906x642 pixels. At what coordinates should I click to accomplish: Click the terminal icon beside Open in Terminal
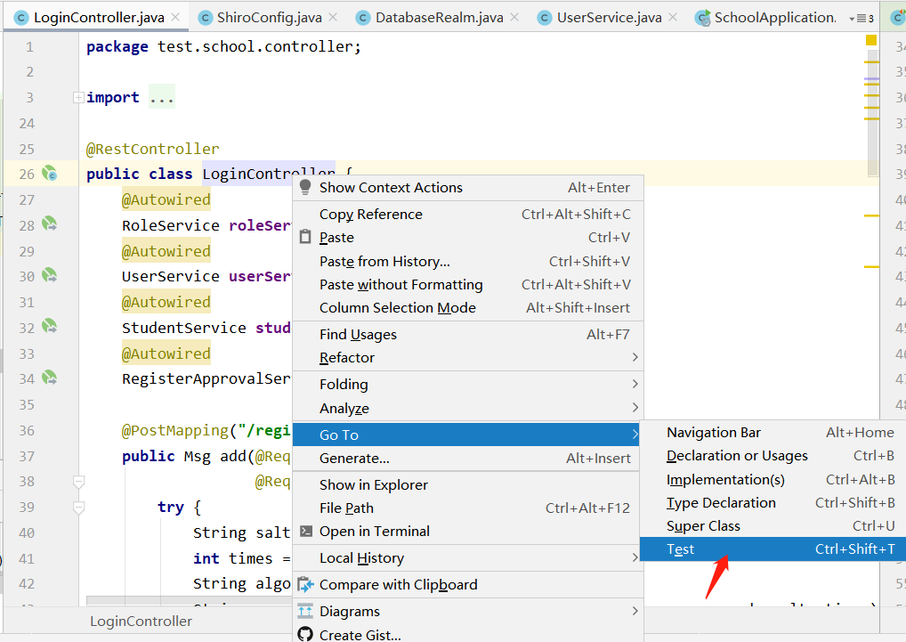[x=305, y=531]
